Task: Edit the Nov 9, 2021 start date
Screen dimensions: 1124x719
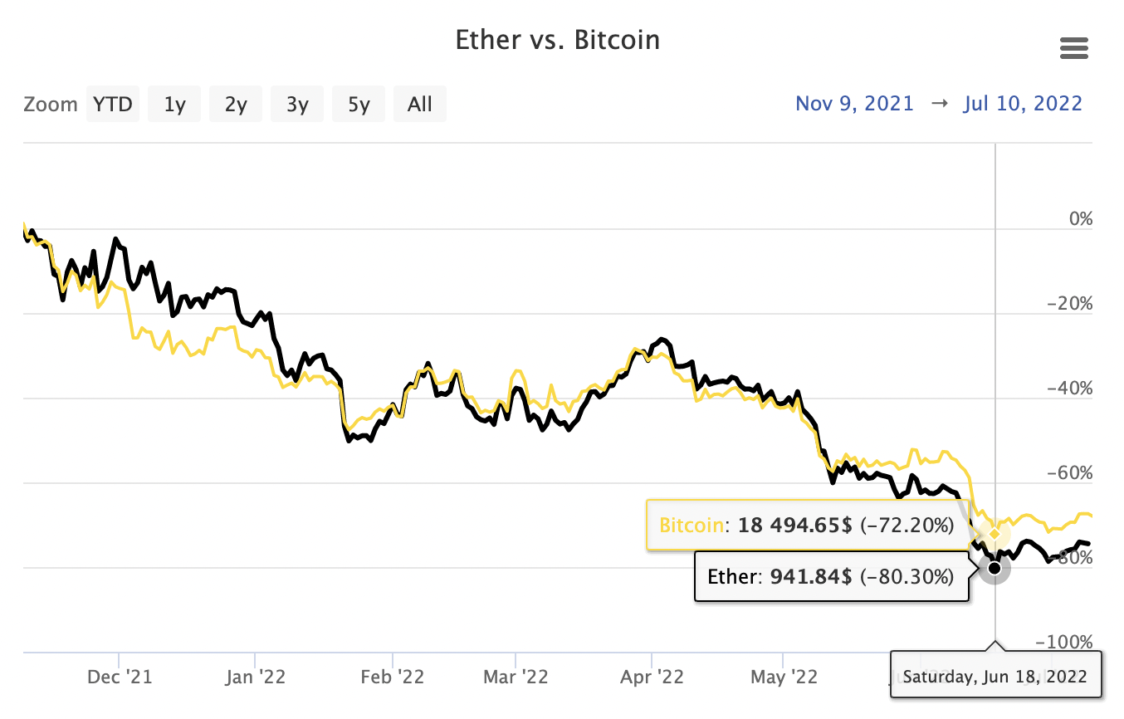Action: click(x=854, y=104)
